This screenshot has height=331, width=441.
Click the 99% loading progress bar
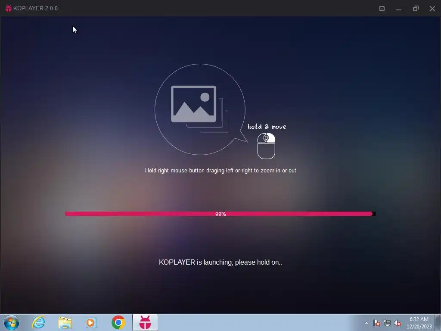pyautogui.click(x=220, y=214)
